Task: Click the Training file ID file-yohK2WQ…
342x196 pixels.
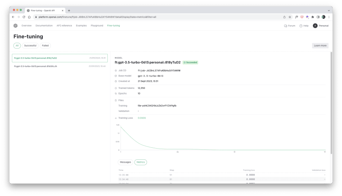Action: [157, 105]
